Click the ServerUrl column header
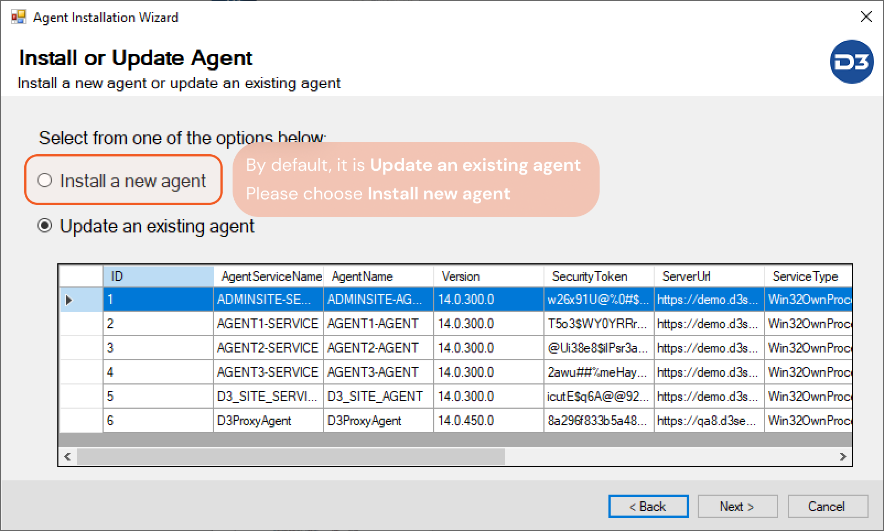 709,277
